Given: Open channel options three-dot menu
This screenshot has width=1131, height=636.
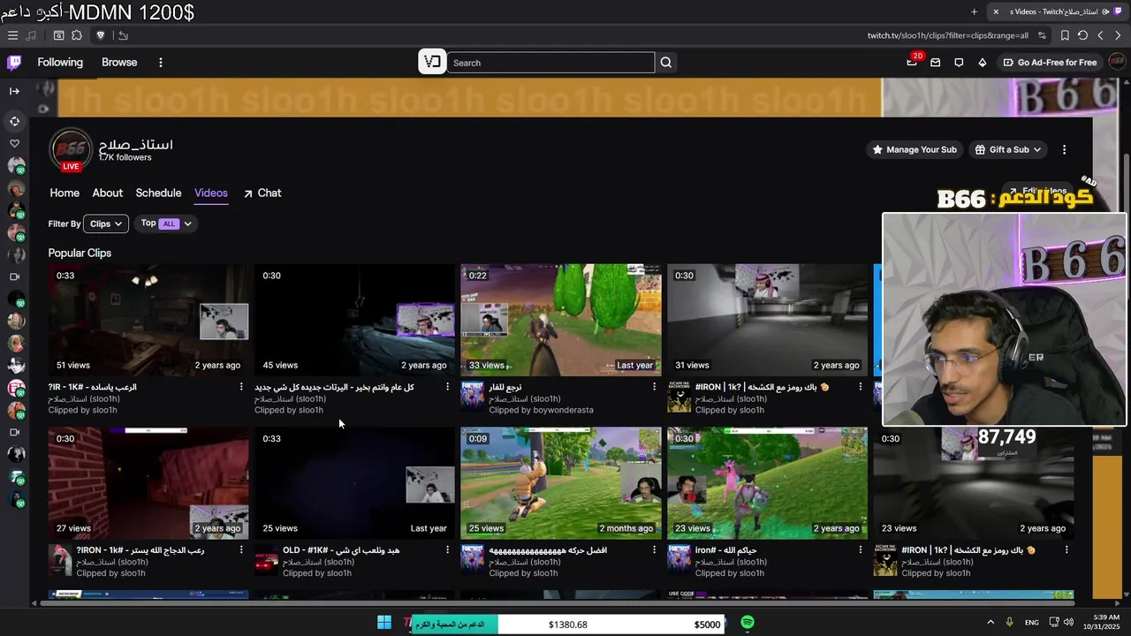Looking at the screenshot, I should 1064,150.
